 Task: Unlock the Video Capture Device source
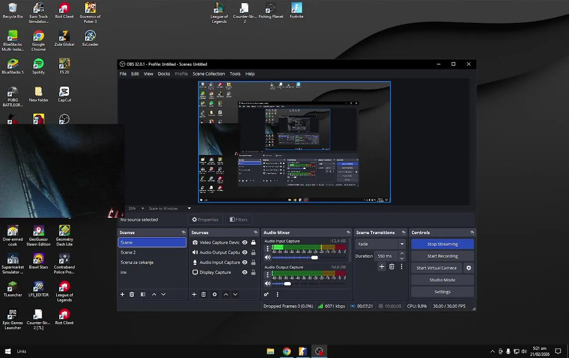[x=254, y=243]
